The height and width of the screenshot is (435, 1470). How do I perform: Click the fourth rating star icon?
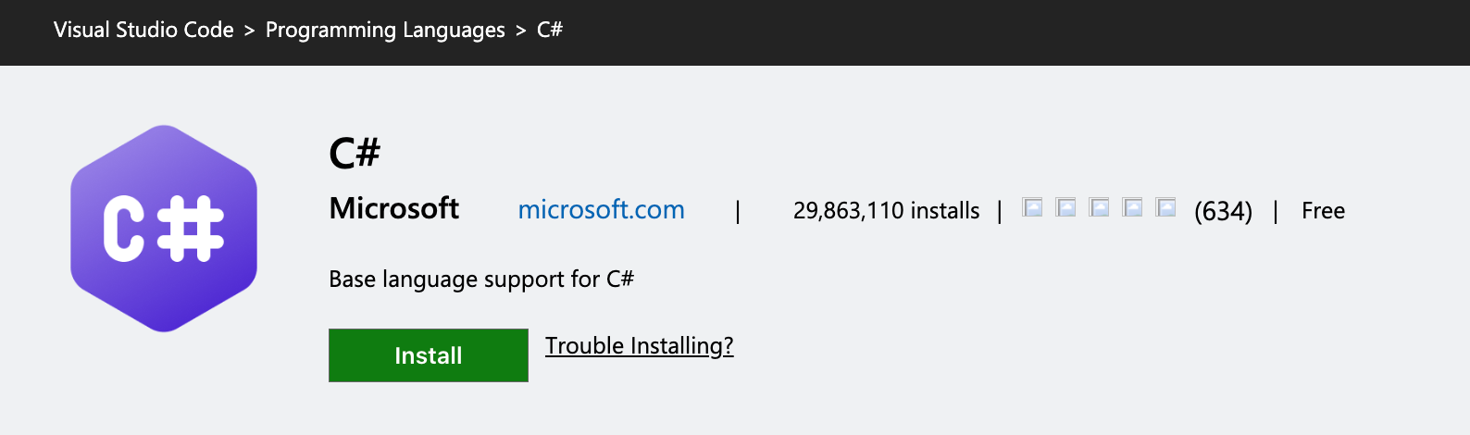(1132, 207)
